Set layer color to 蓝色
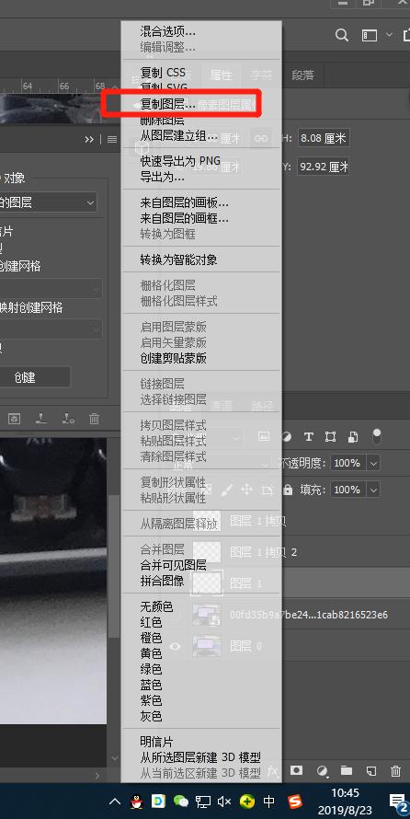The height and width of the screenshot is (819, 410). tap(152, 685)
